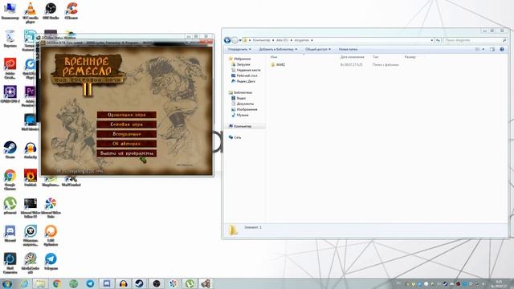Toggle the Explorer preview pane button
The image size is (514, 289).
click(x=492, y=49)
